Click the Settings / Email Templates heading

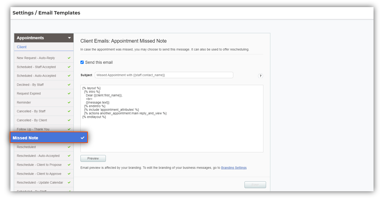click(x=46, y=13)
